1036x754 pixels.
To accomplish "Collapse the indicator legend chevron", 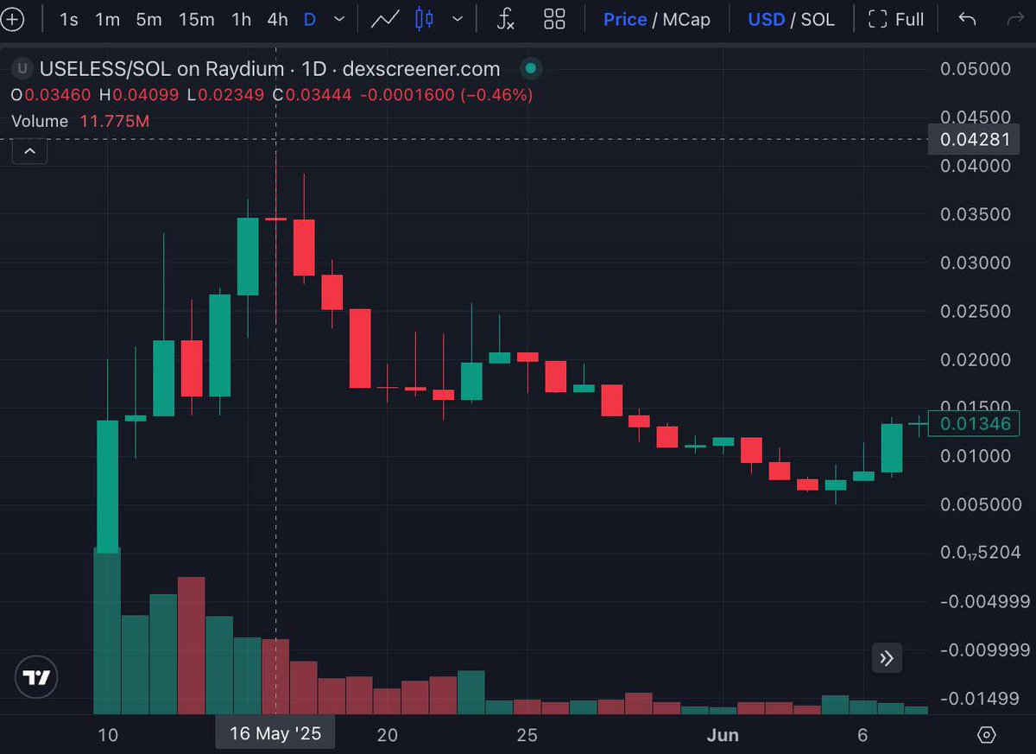I will click(x=29, y=151).
